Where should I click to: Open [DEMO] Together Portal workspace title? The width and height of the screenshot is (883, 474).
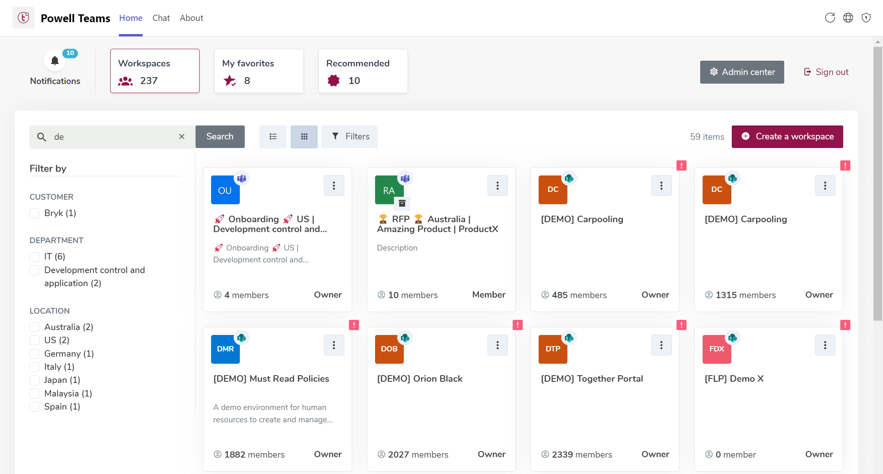(x=592, y=379)
